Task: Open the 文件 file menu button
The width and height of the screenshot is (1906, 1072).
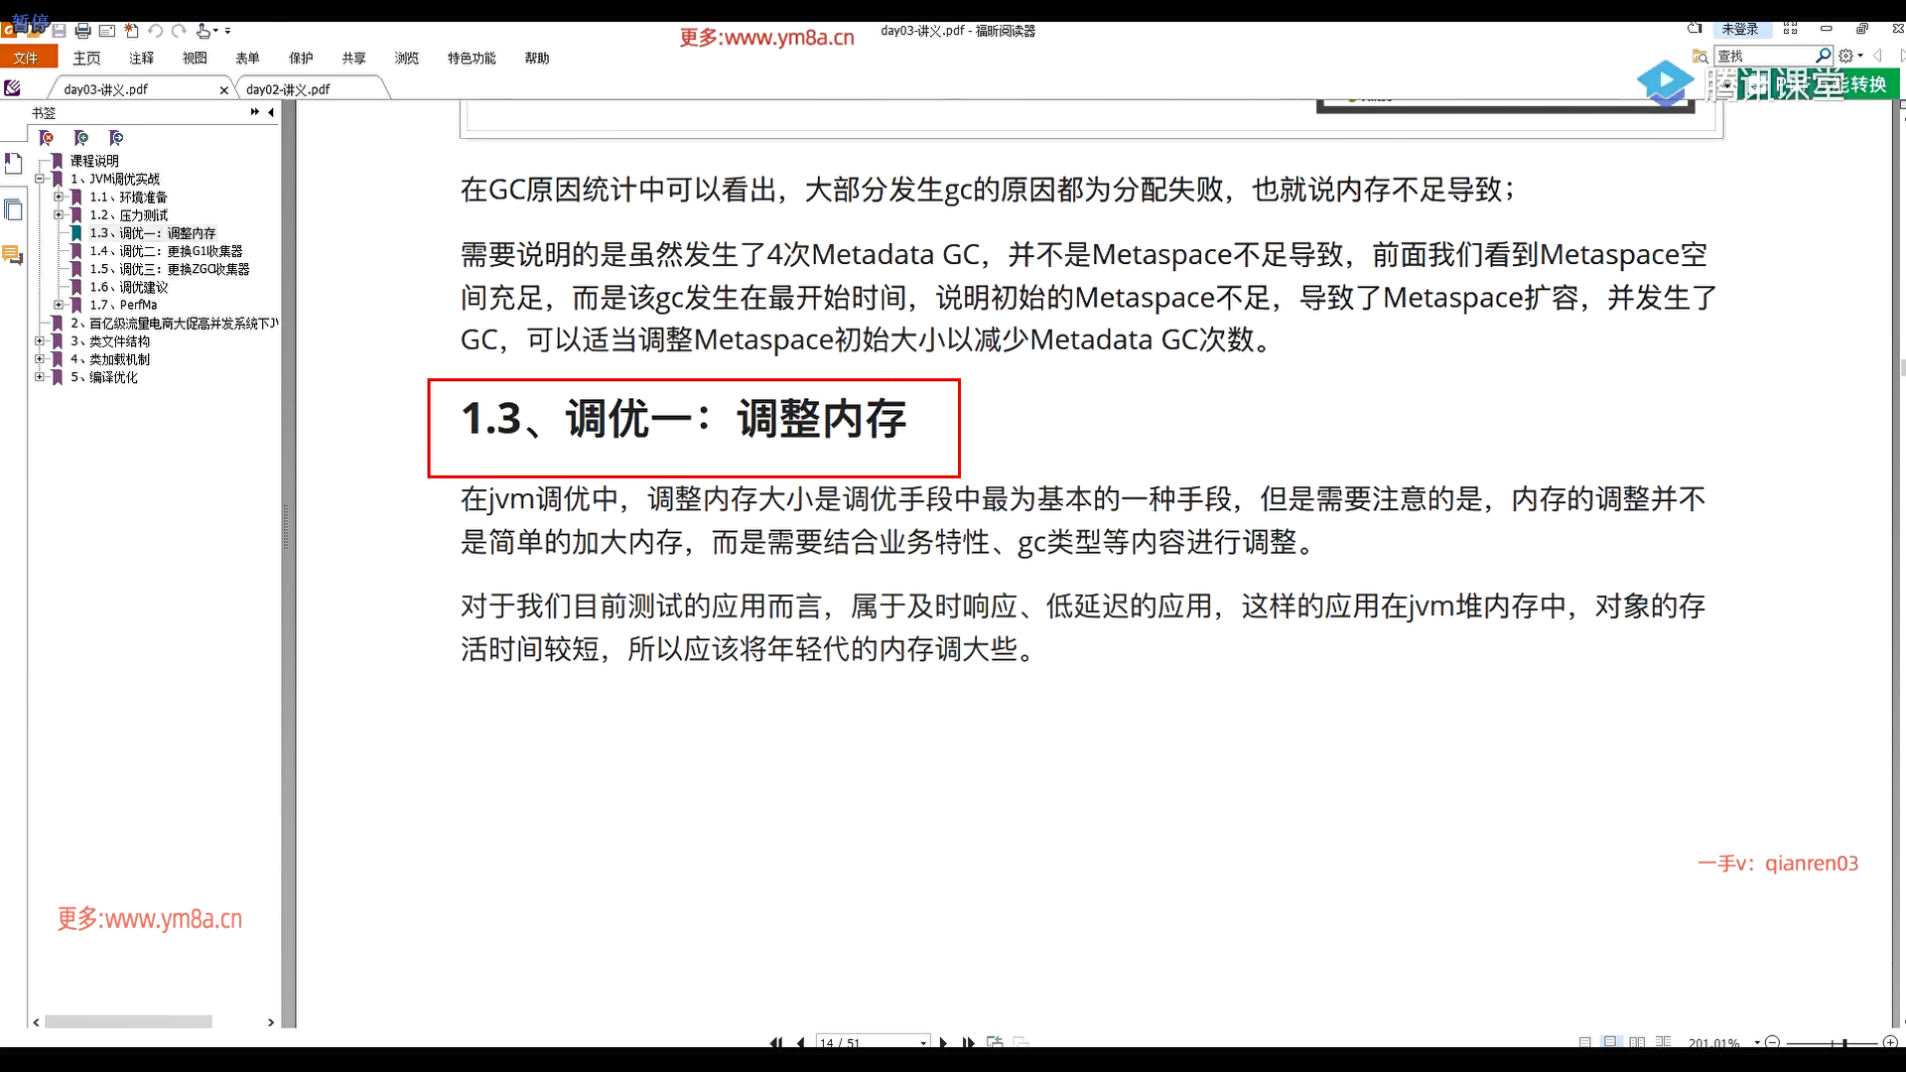Action: (27, 59)
